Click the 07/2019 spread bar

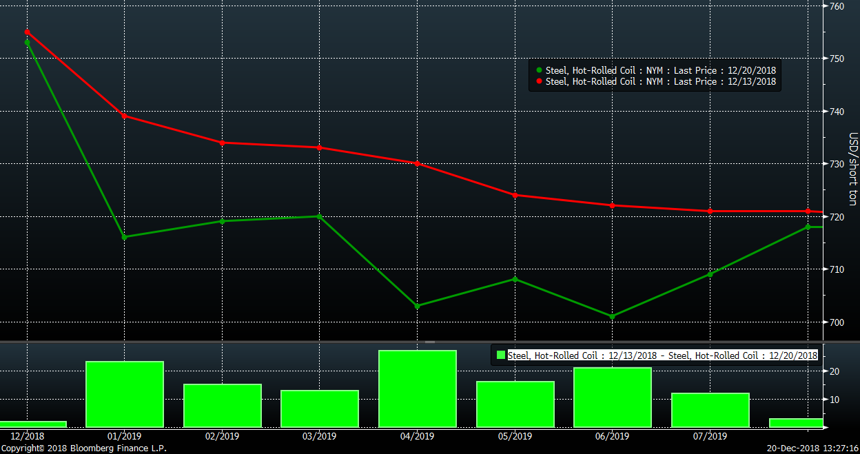coord(710,410)
